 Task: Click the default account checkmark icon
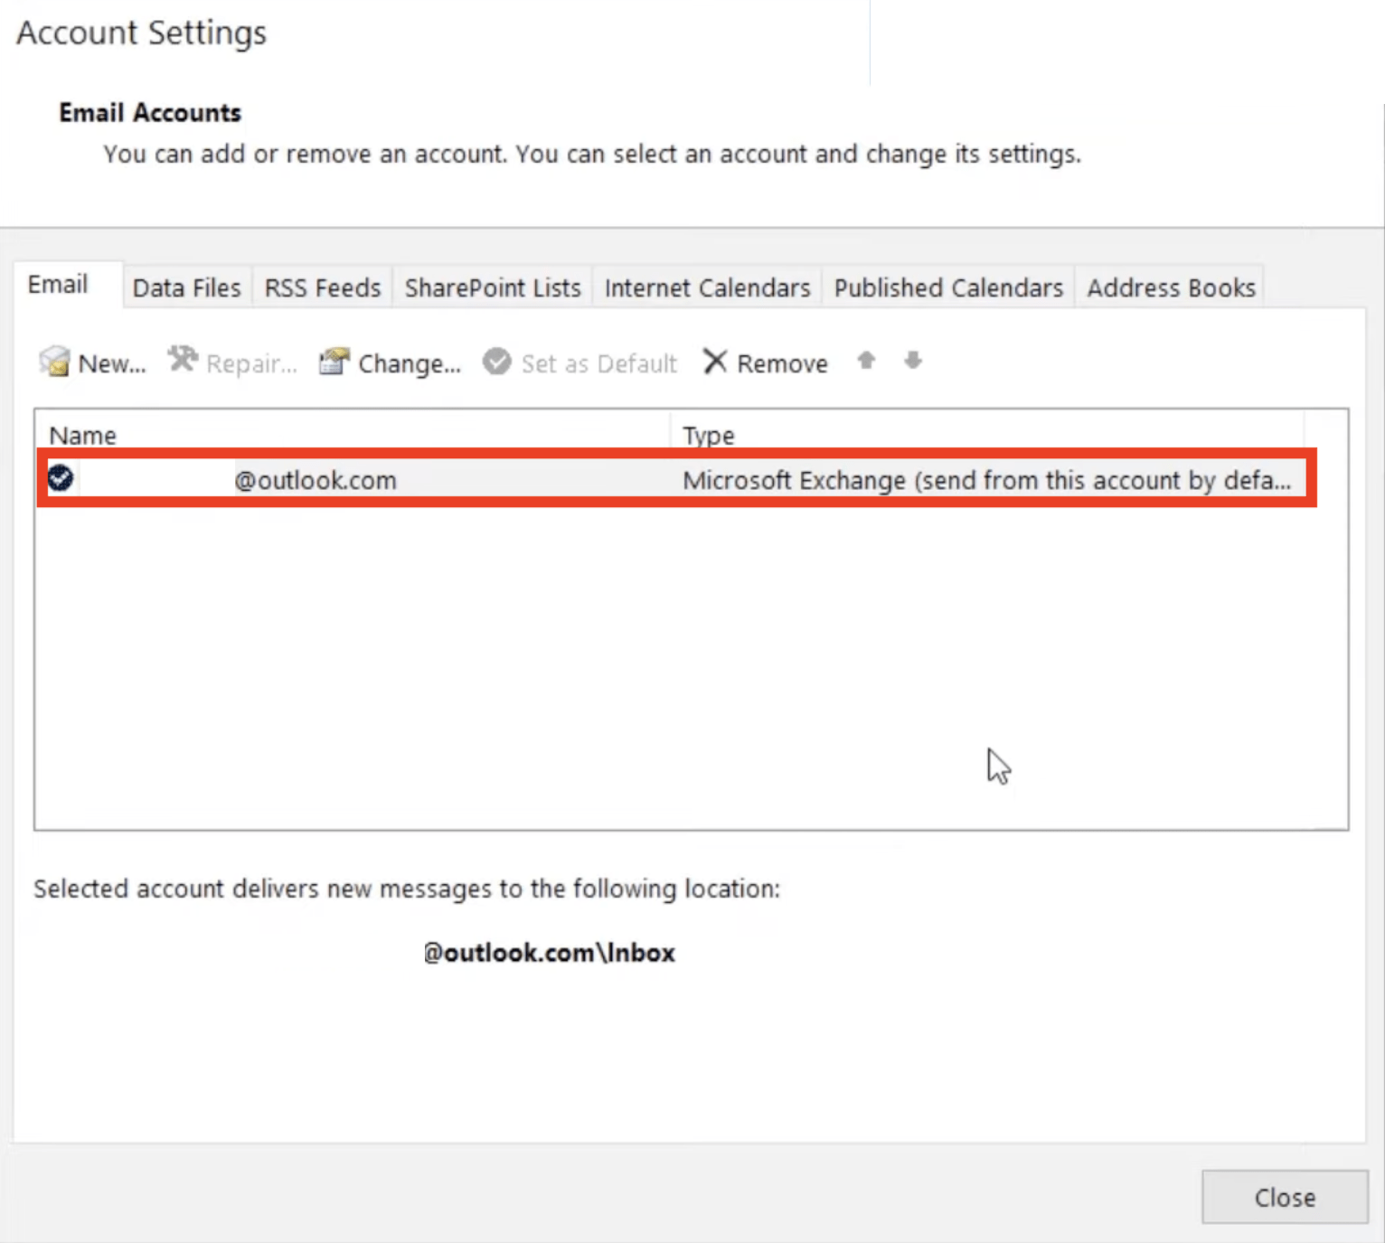click(61, 477)
